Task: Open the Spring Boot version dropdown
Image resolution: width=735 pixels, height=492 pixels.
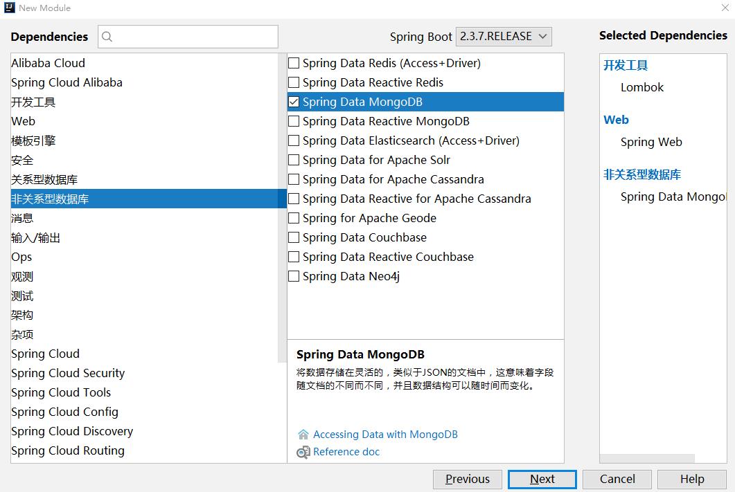Action: [x=504, y=37]
